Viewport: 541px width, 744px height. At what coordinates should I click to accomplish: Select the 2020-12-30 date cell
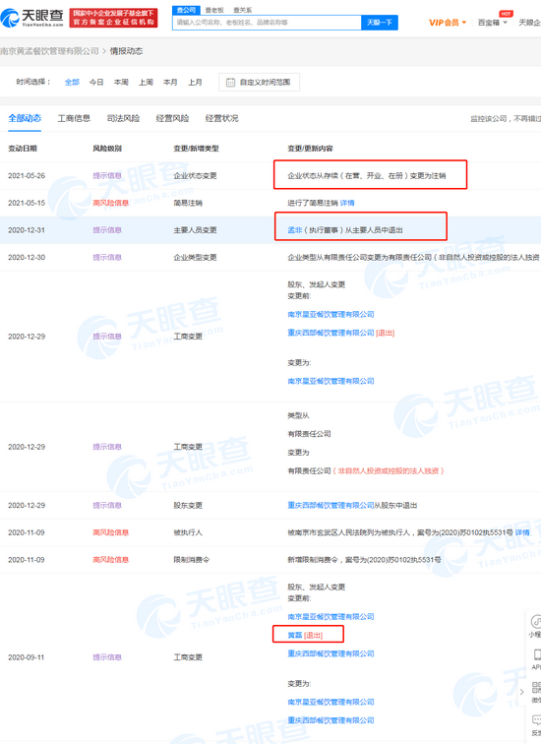coord(27,257)
